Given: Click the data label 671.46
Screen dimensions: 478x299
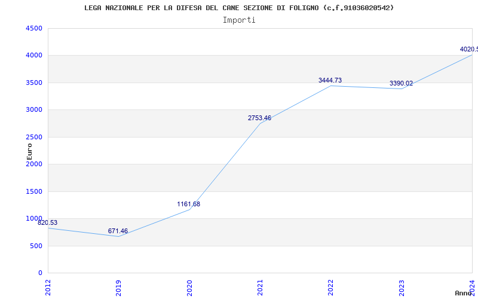Looking at the screenshot, I should click(x=118, y=231).
